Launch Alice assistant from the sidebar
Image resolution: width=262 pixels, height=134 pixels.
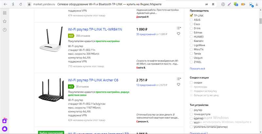pos(5,129)
